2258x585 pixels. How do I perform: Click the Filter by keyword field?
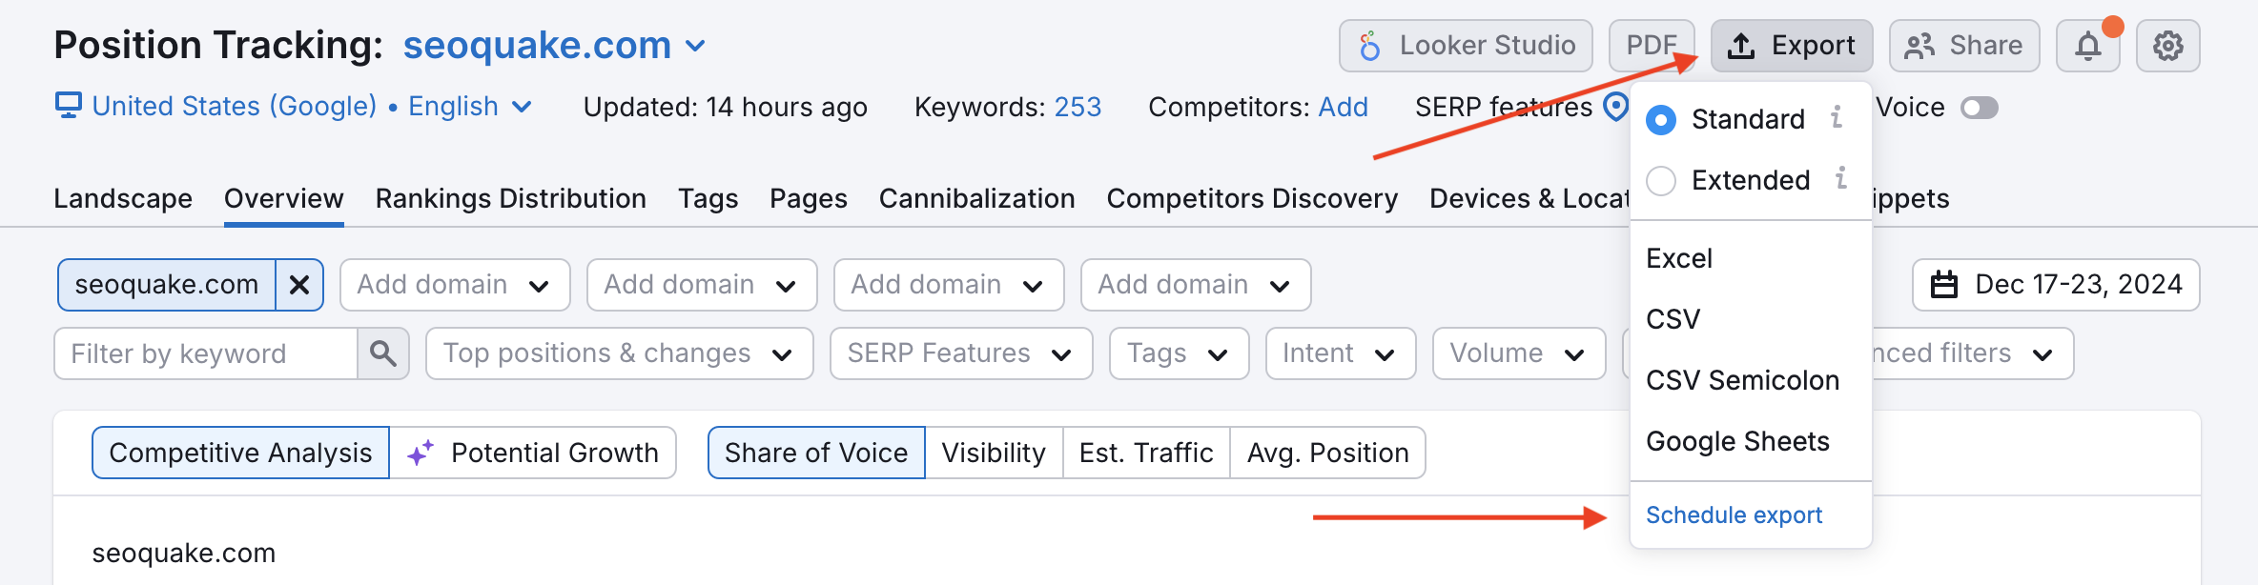tap(206, 353)
